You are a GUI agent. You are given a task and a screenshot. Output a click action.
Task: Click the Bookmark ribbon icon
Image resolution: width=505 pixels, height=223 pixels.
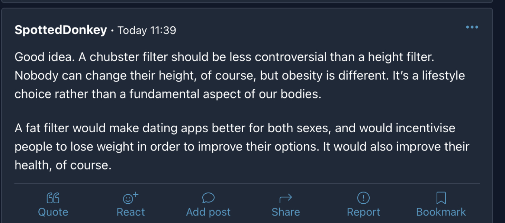coord(441,197)
